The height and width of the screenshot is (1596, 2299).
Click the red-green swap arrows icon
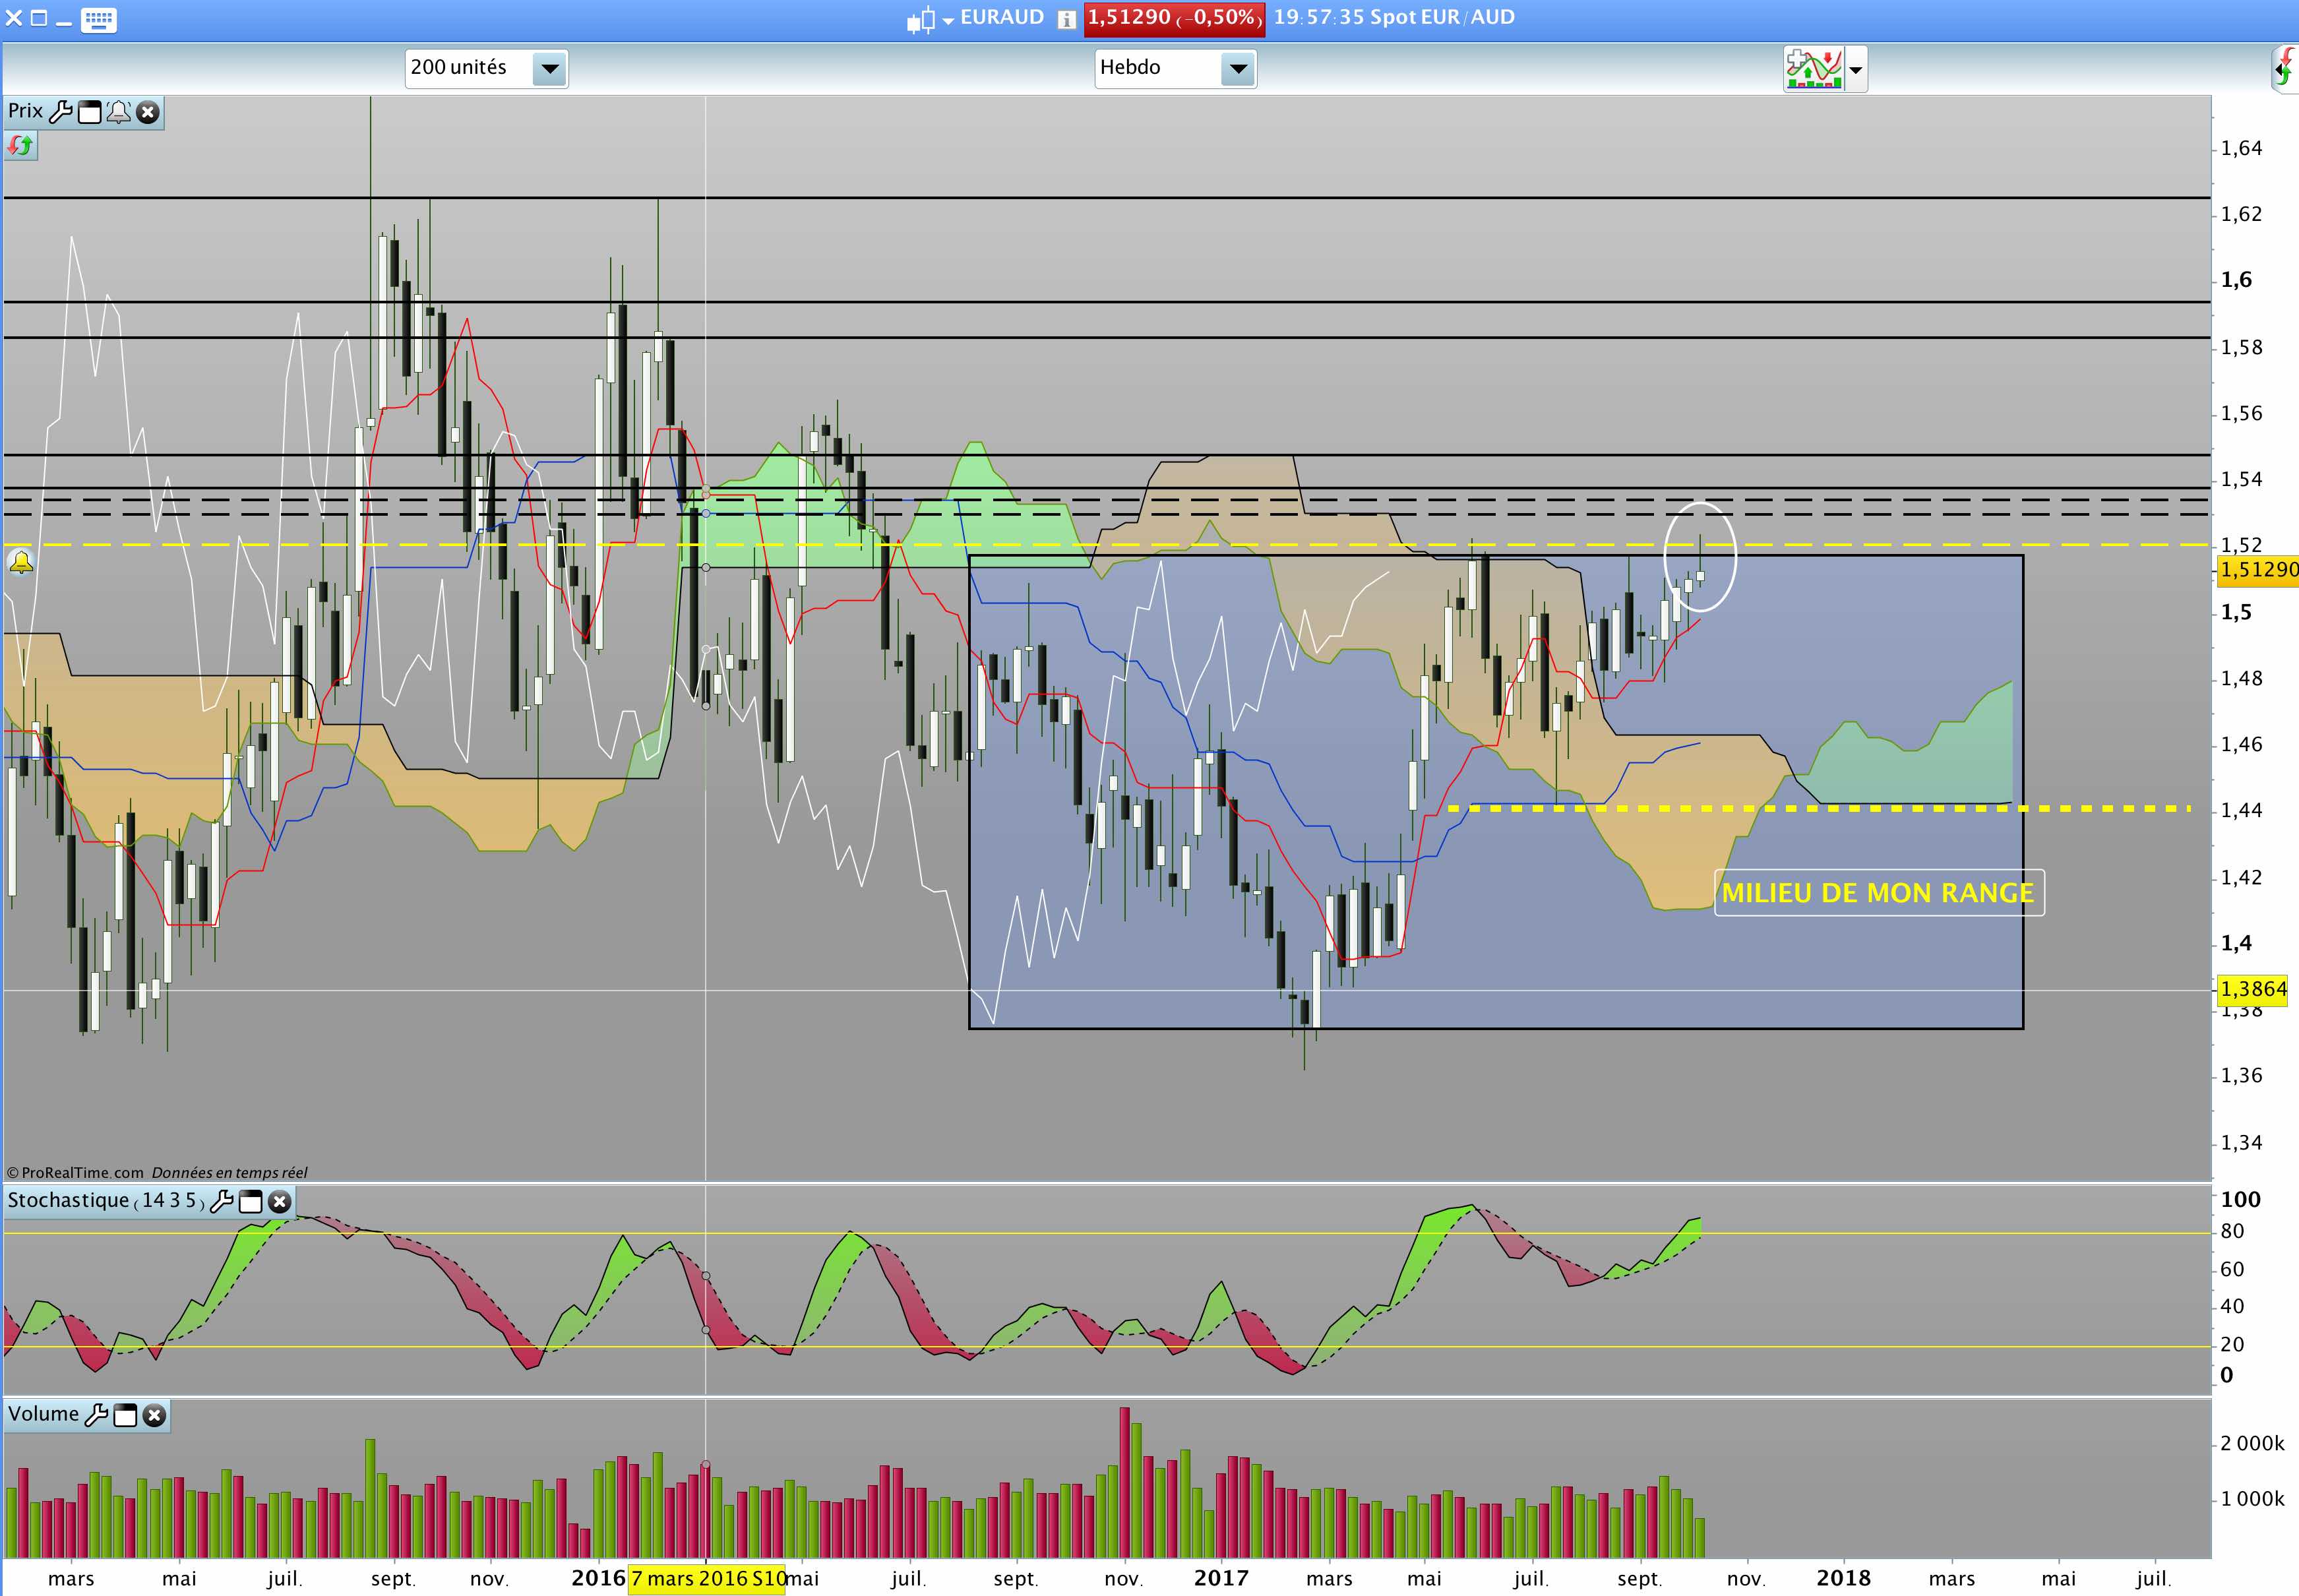[20, 146]
